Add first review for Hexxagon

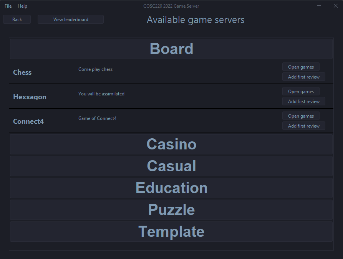pyautogui.click(x=303, y=101)
